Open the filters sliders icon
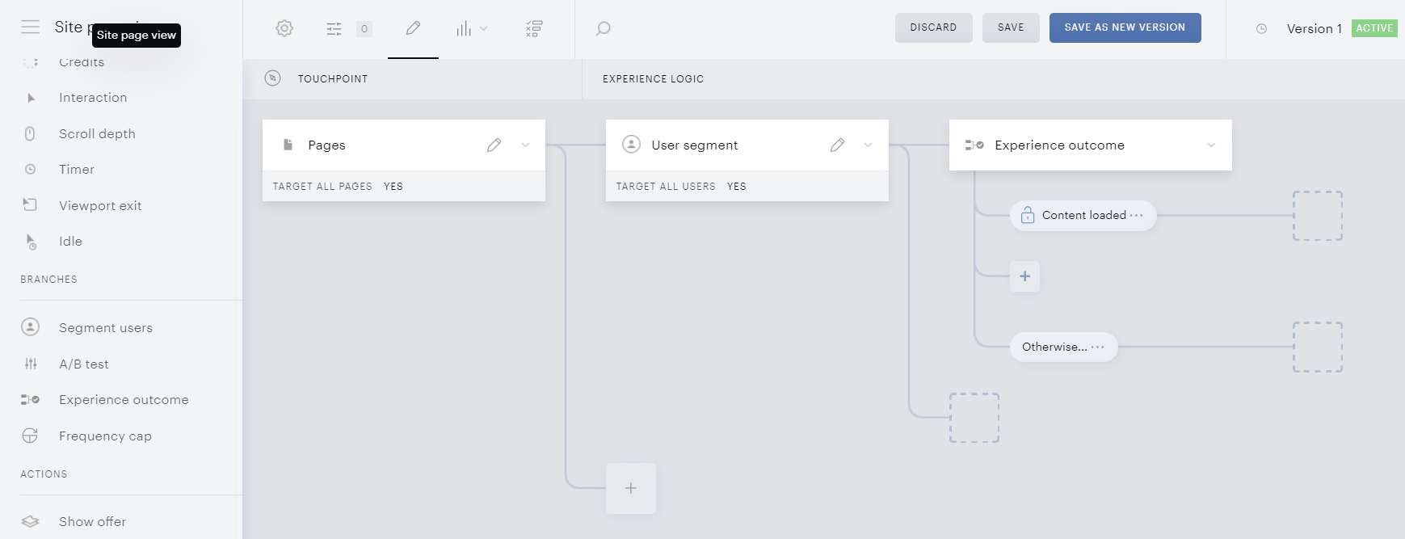The width and height of the screenshot is (1405, 539). point(334,29)
